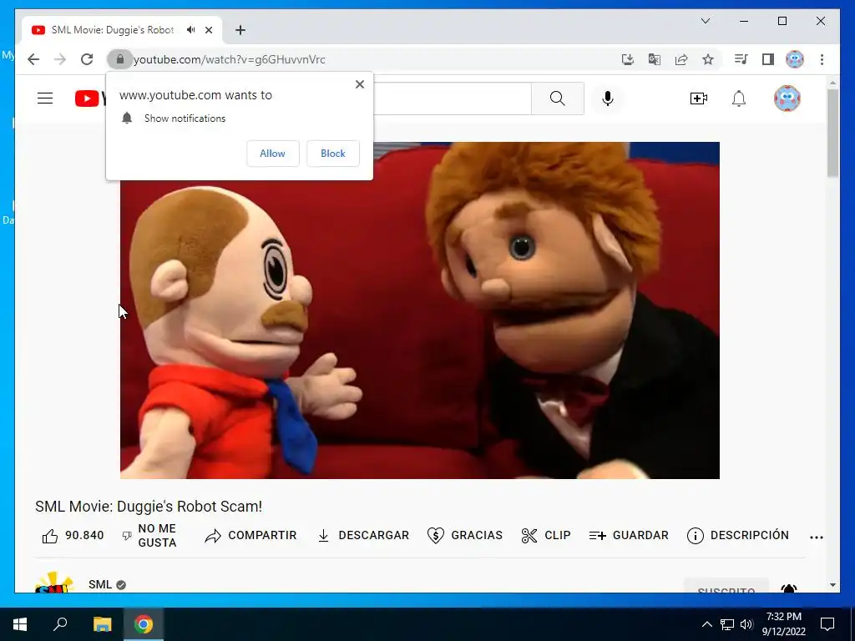Click the site lock icon in address bar

tap(120, 59)
